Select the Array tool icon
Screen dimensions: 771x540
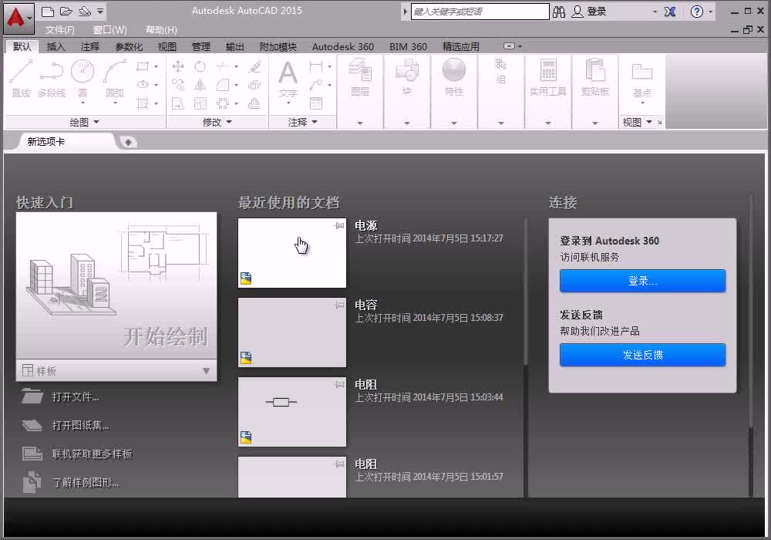(x=223, y=103)
